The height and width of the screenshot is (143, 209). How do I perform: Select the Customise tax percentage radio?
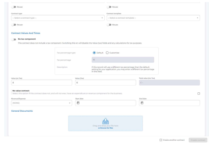point(107,53)
